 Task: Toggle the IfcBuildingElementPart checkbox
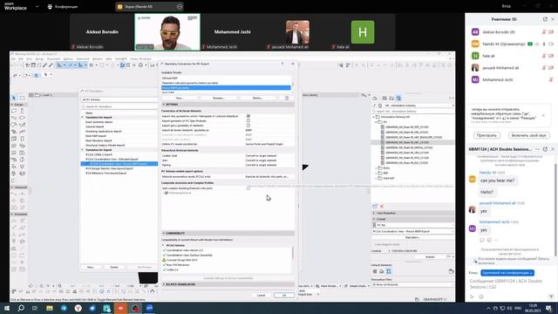[x=166, y=193]
